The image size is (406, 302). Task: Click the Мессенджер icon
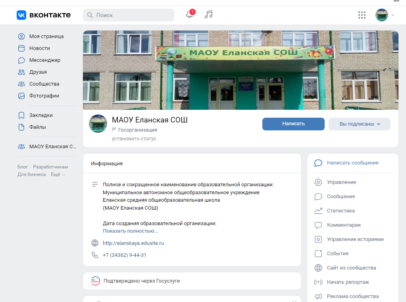(x=21, y=60)
